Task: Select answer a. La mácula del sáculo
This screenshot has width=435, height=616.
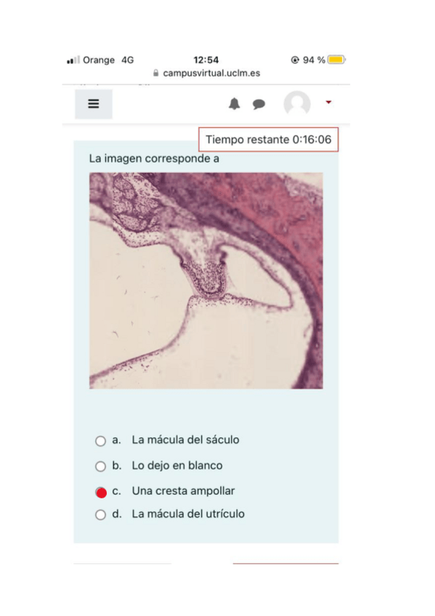Action: 100,441
